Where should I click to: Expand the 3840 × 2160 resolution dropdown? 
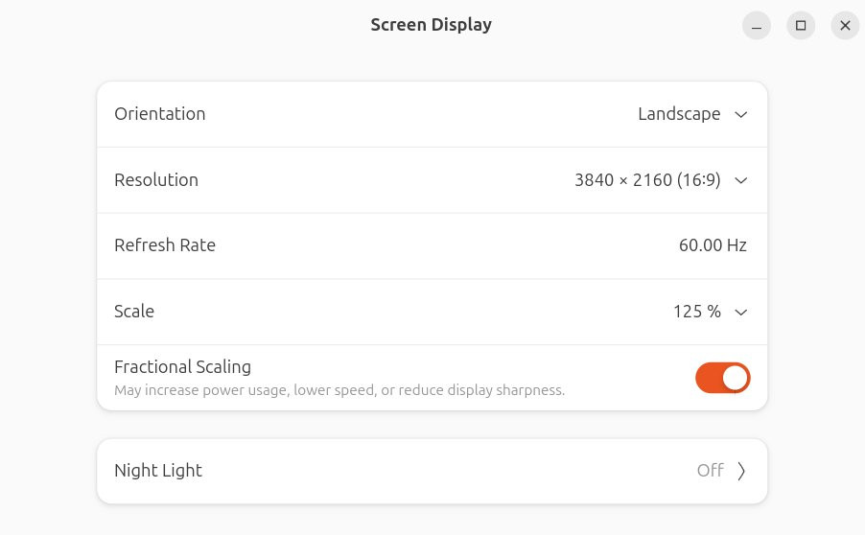(647, 180)
